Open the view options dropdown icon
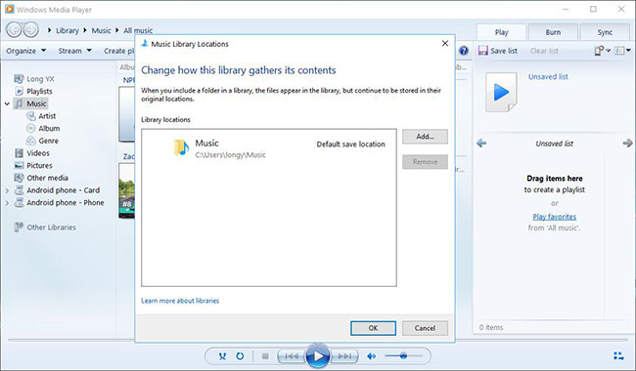 coord(622,51)
